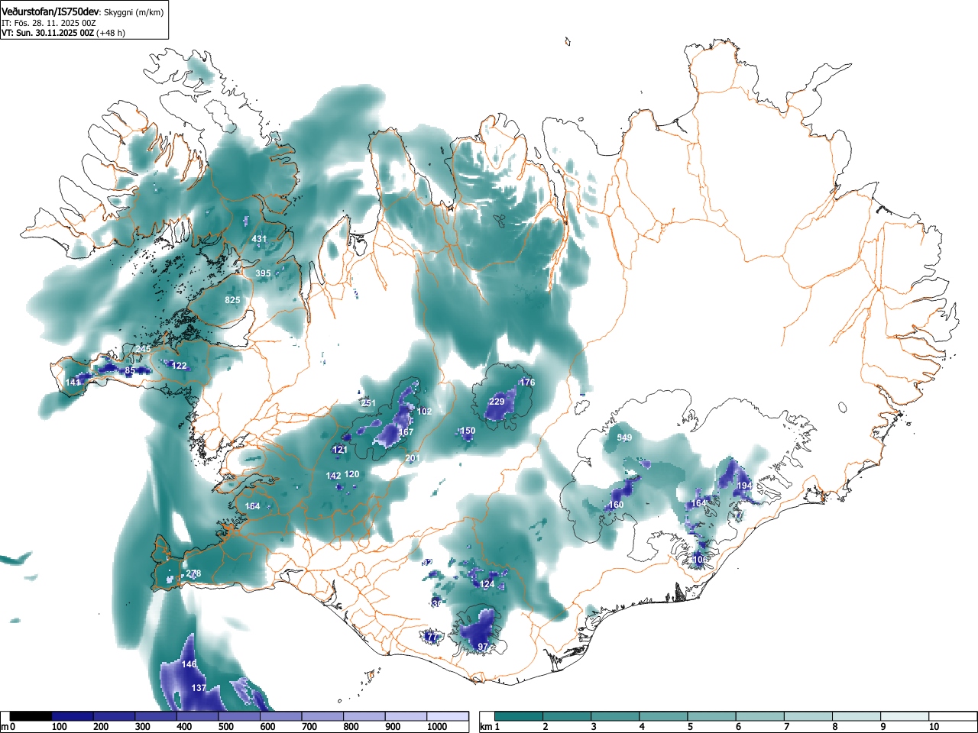
Task: Select the map value '124'
Action: (x=487, y=584)
